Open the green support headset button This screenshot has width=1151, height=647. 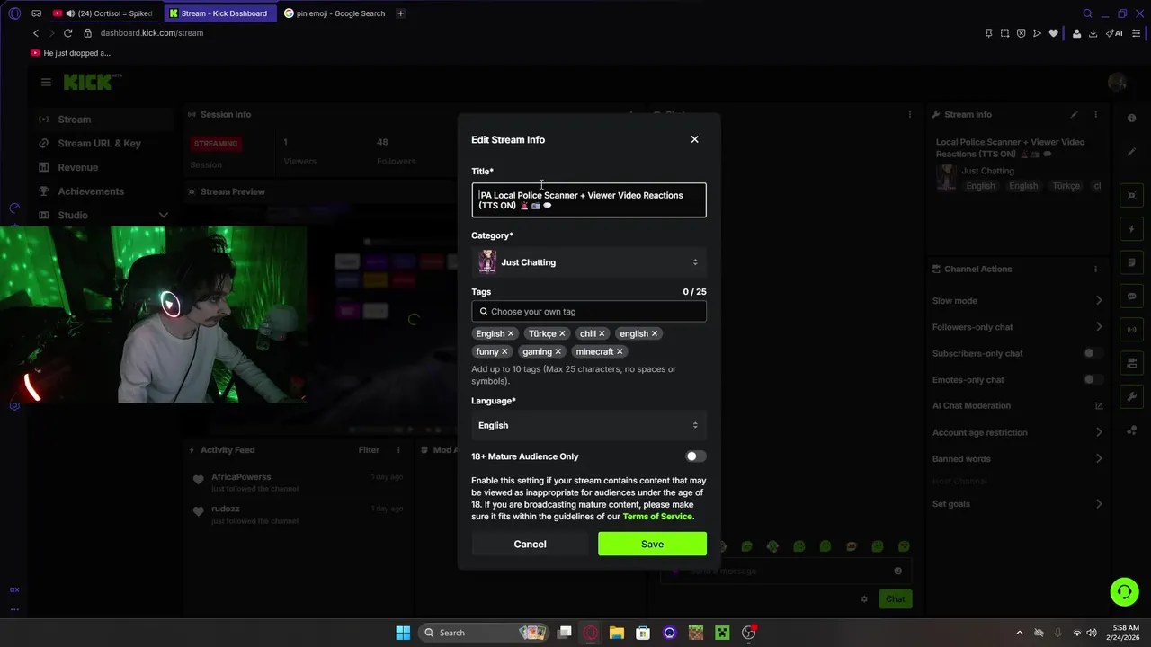(1124, 591)
